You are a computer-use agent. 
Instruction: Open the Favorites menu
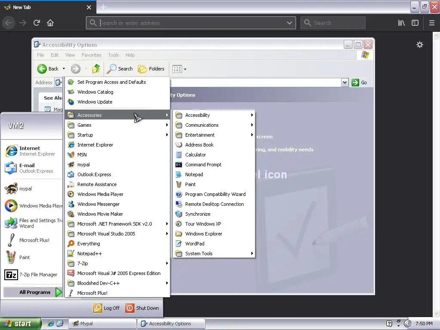[x=91, y=55]
